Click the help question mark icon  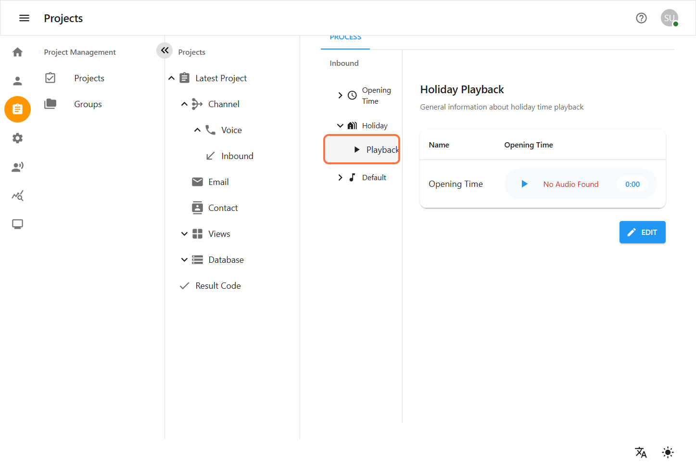coord(641,18)
